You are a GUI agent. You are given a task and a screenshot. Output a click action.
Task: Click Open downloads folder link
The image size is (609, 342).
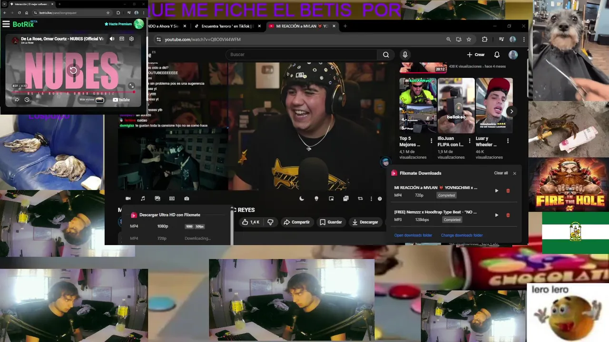click(413, 235)
